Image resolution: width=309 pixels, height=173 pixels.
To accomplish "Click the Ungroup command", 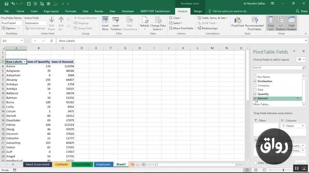I will tap(81, 23).
